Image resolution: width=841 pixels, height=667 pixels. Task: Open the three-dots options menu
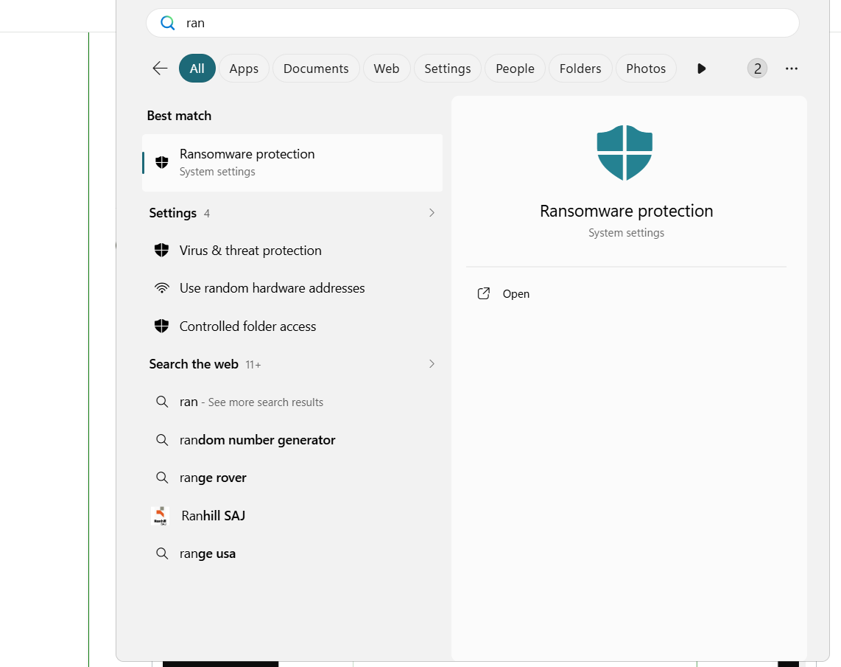click(791, 68)
